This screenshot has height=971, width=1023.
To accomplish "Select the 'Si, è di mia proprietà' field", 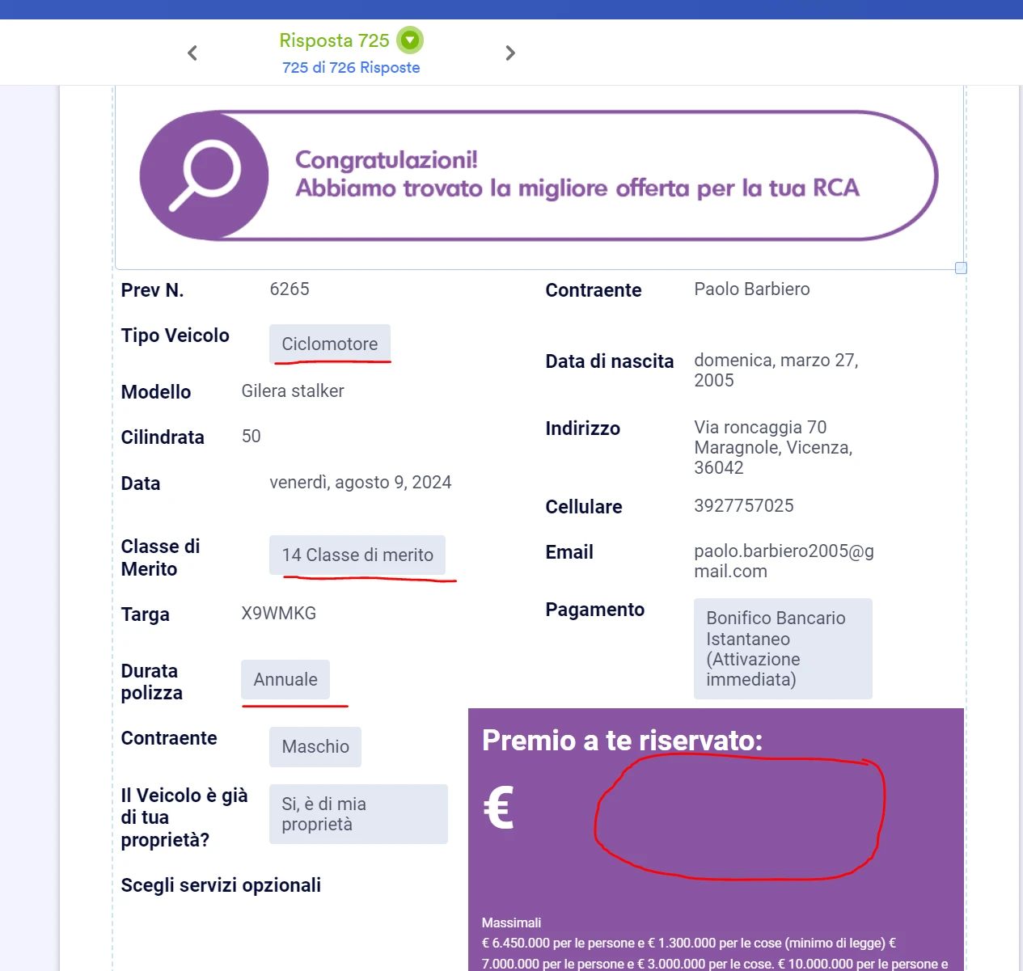I will tap(357, 813).
